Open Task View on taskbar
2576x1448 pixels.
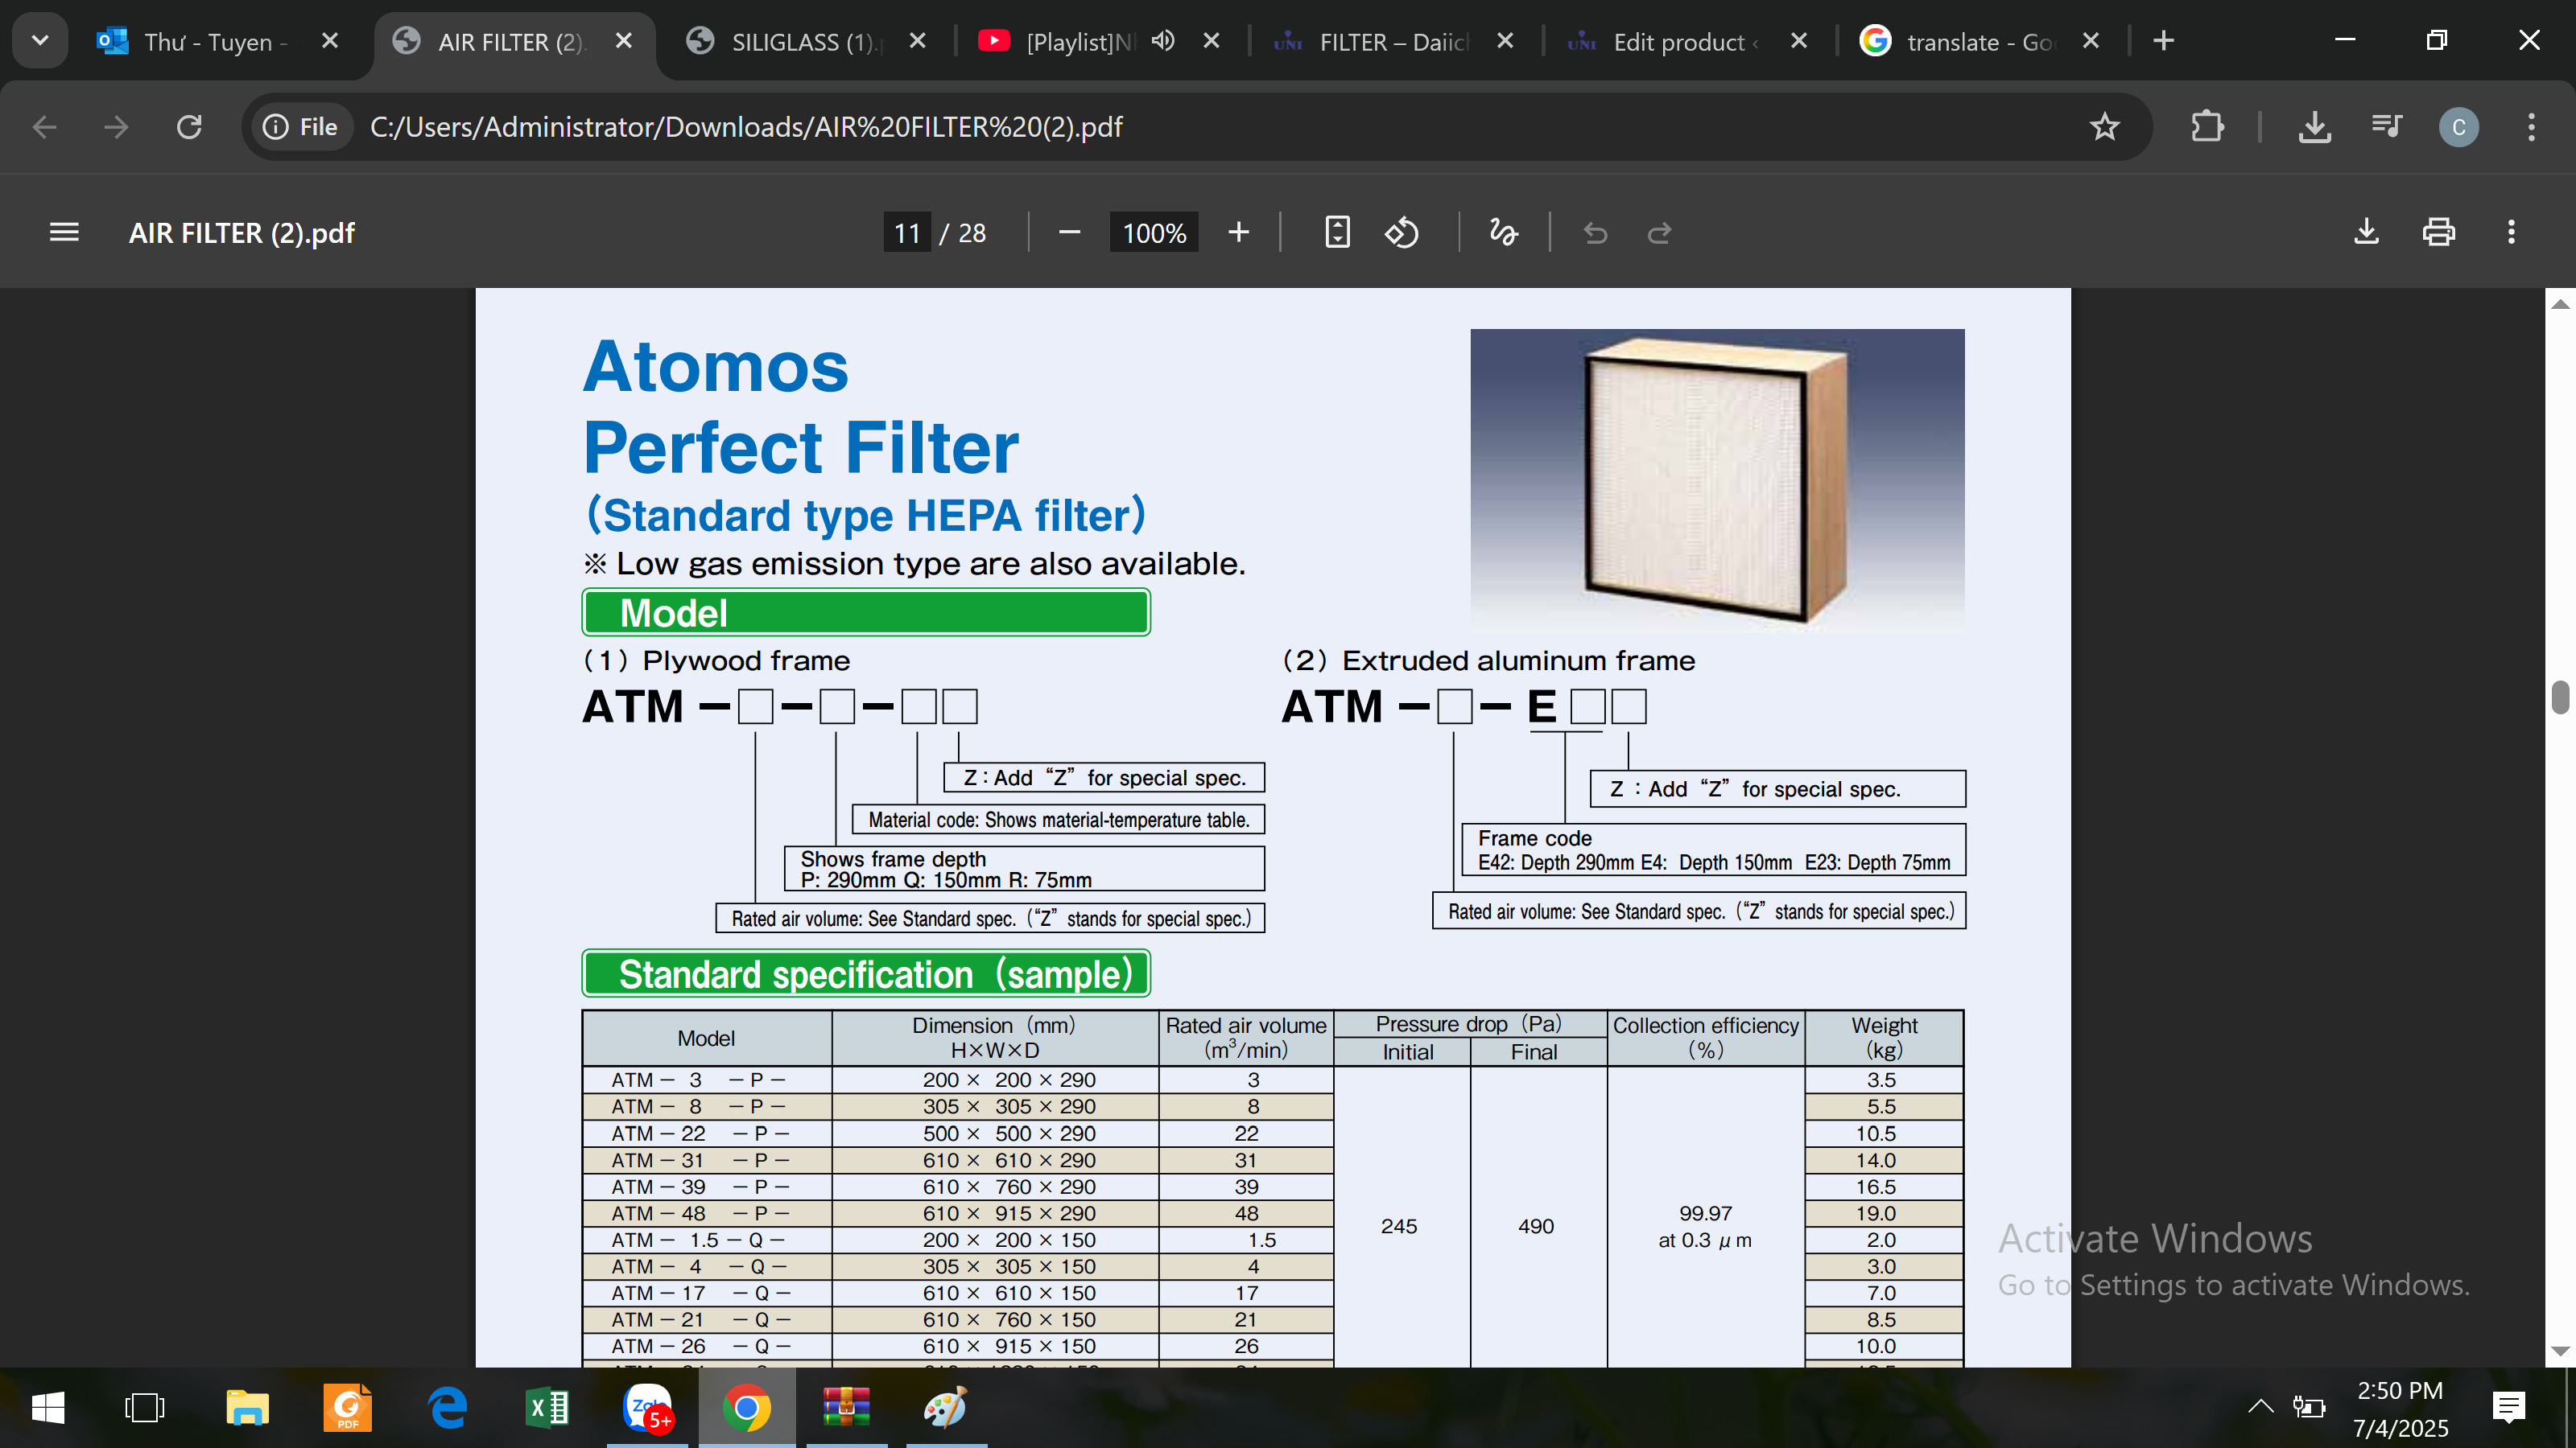point(145,1408)
